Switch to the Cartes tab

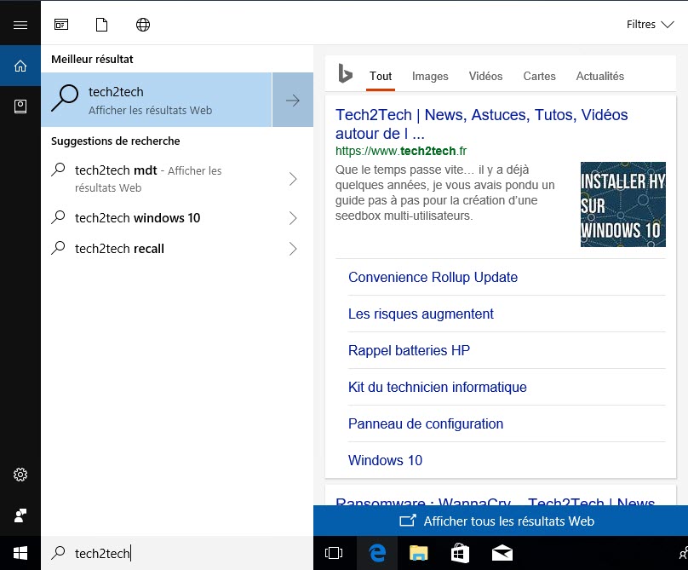[539, 77]
